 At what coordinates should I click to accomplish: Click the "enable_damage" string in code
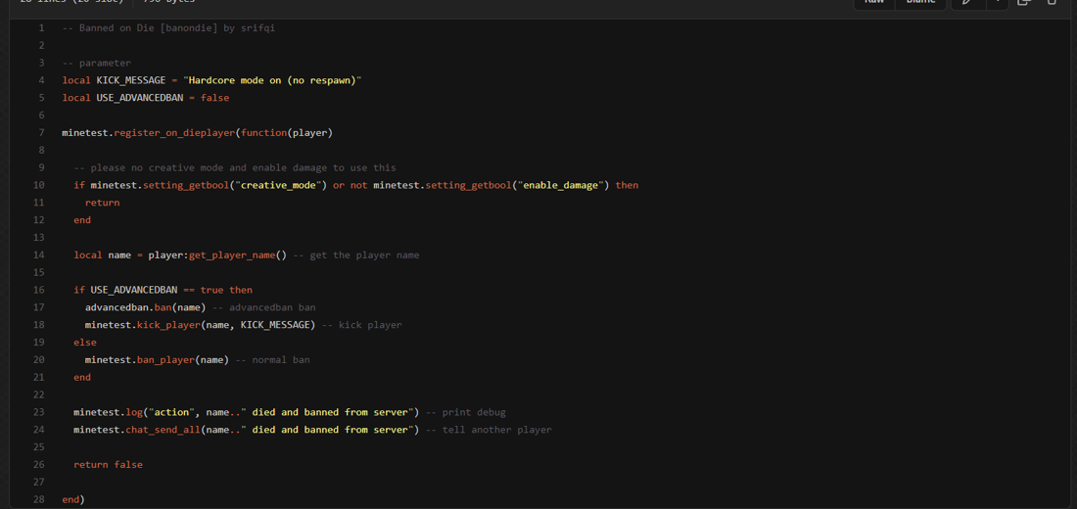tap(560, 185)
